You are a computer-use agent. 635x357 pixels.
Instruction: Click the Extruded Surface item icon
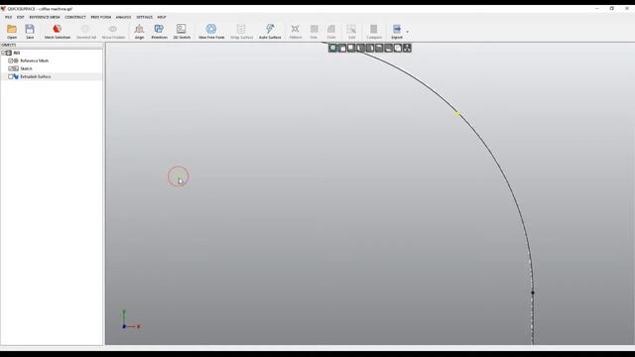16,76
